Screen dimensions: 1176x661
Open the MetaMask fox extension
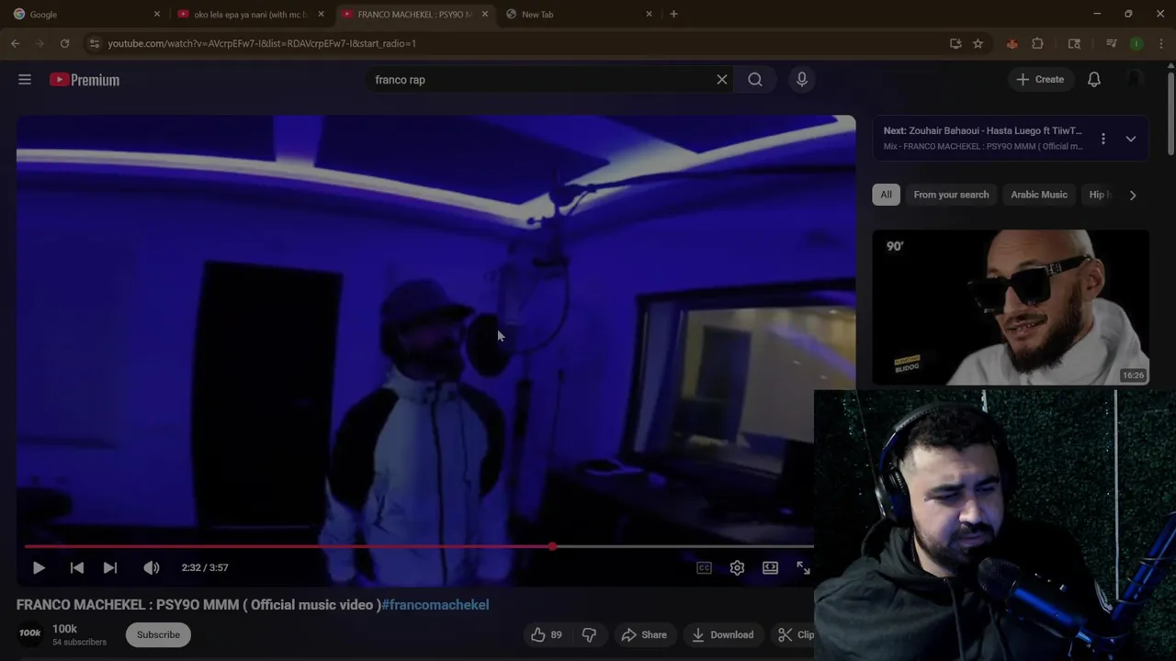tap(1012, 43)
